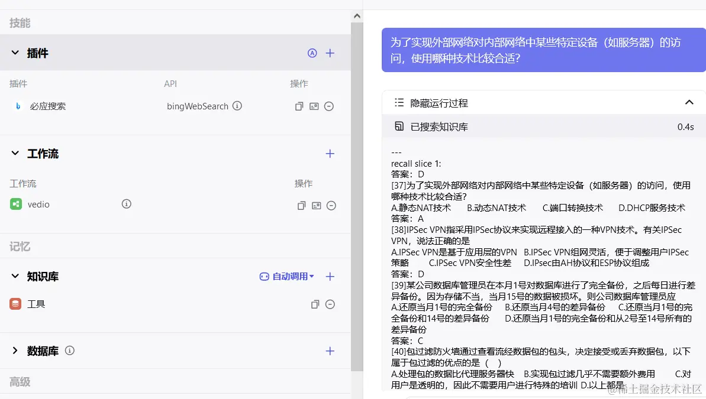706x399 pixels.
Task: Select the 必应搜索 Bing icon
Action: tap(18, 106)
